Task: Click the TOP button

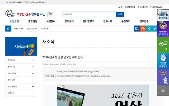Action: point(163,90)
